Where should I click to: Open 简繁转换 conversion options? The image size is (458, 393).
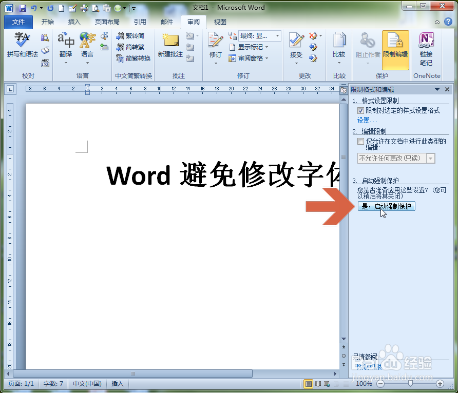point(133,58)
